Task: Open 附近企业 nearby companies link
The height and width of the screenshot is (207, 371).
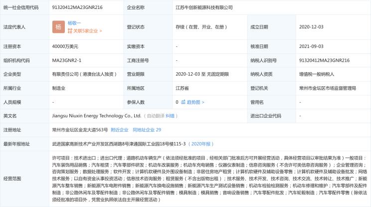Action: coord(119,130)
